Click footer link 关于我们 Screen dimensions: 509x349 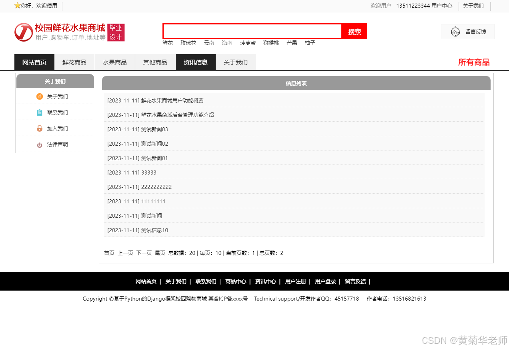[x=176, y=281]
